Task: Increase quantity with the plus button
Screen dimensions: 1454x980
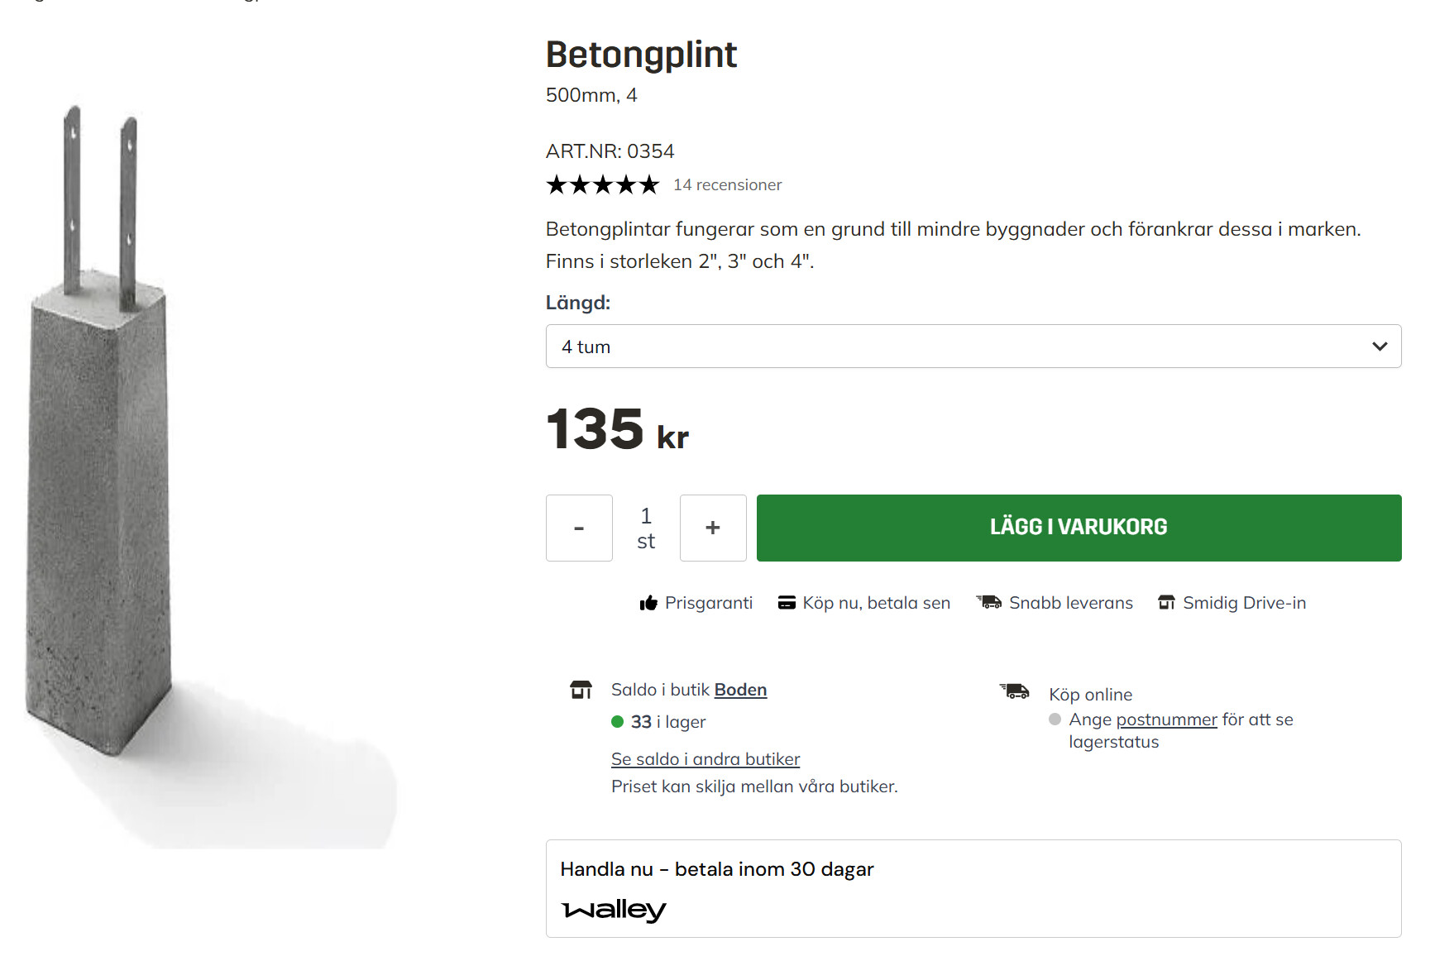Action: pyautogui.click(x=713, y=528)
